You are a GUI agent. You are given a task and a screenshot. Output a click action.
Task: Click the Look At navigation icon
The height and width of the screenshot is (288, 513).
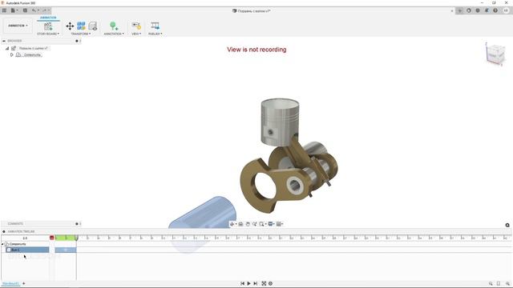(x=240, y=224)
